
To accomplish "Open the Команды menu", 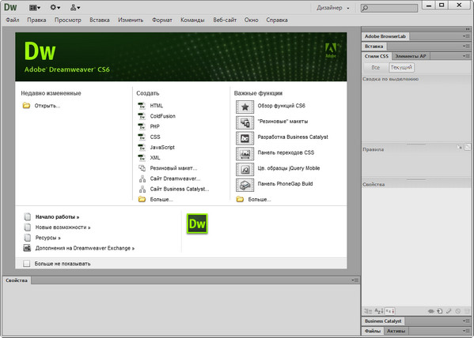I will (x=192, y=20).
